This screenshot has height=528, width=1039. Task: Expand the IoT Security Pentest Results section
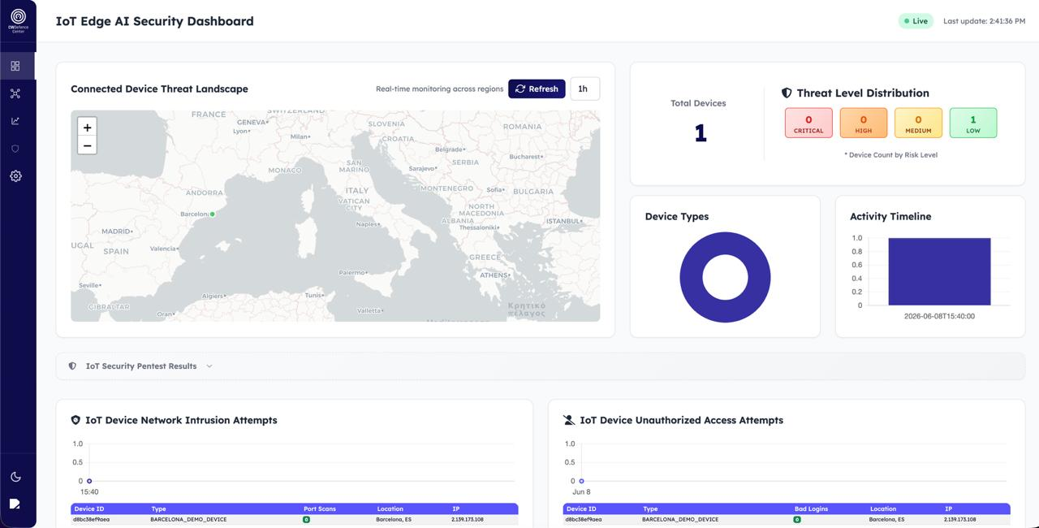point(540,366)
